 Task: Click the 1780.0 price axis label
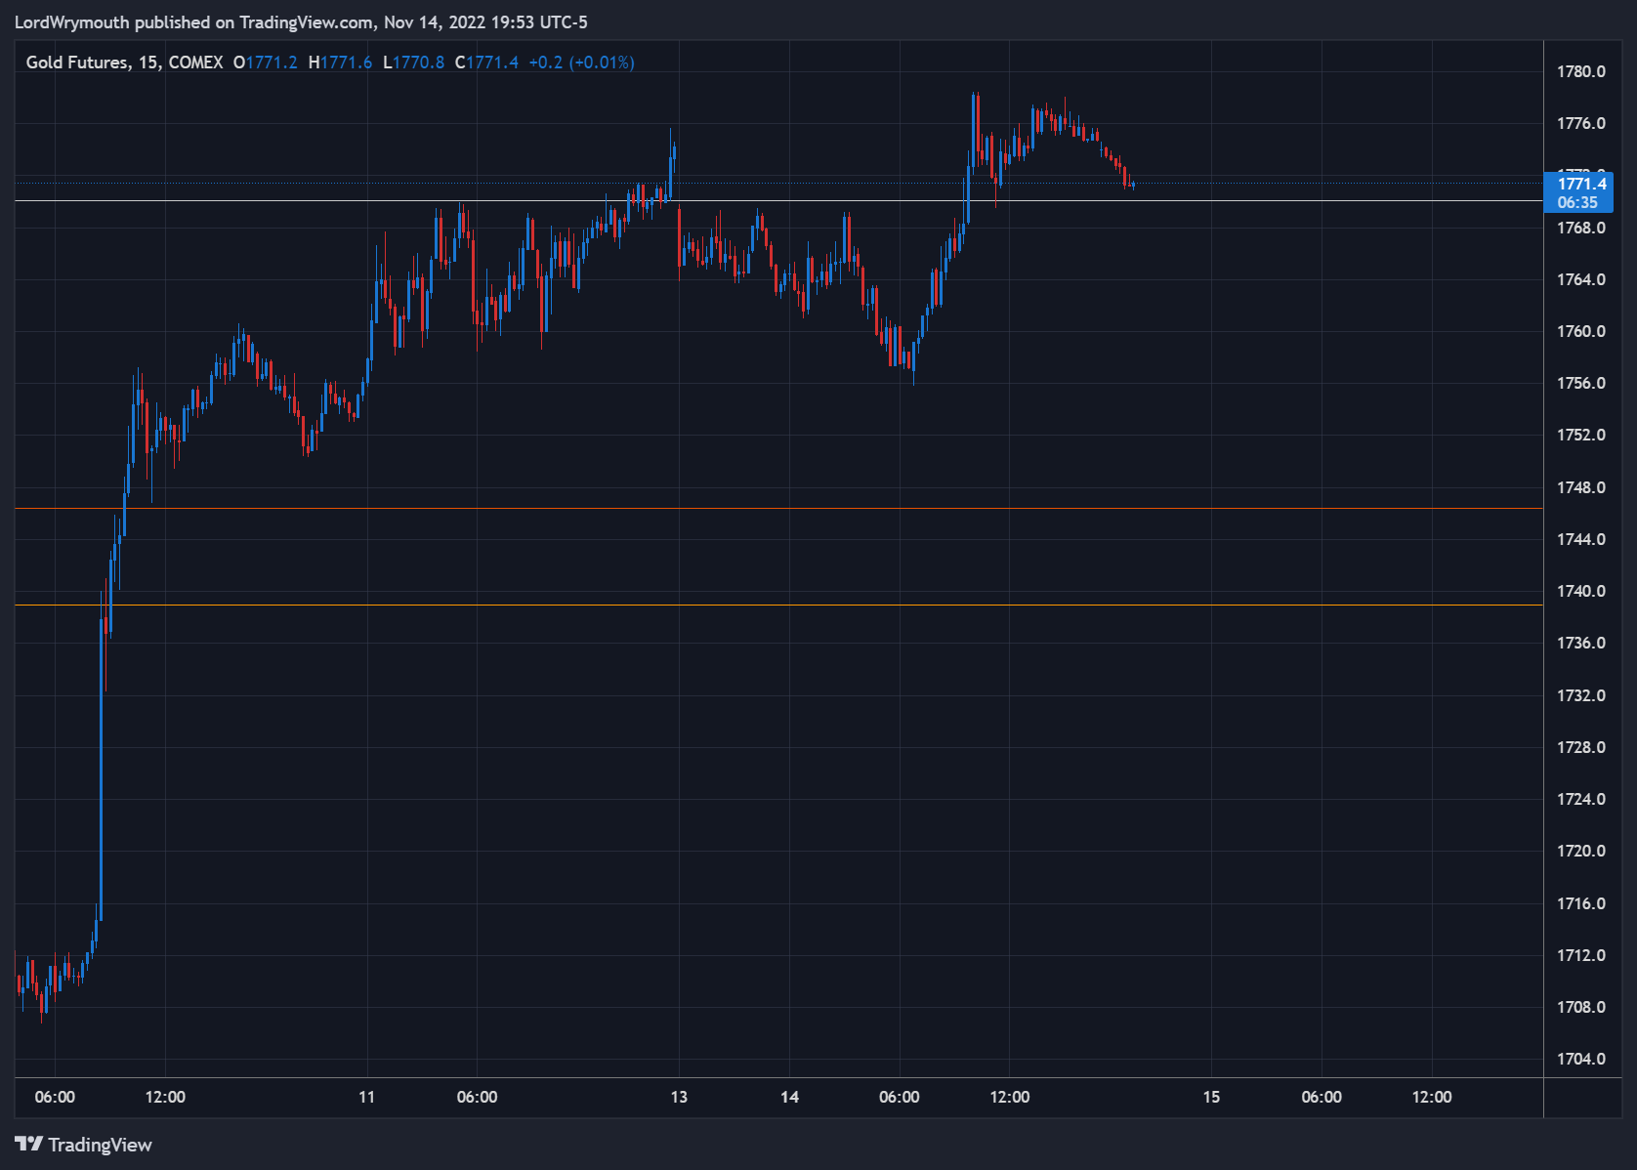pos(1581,71)
